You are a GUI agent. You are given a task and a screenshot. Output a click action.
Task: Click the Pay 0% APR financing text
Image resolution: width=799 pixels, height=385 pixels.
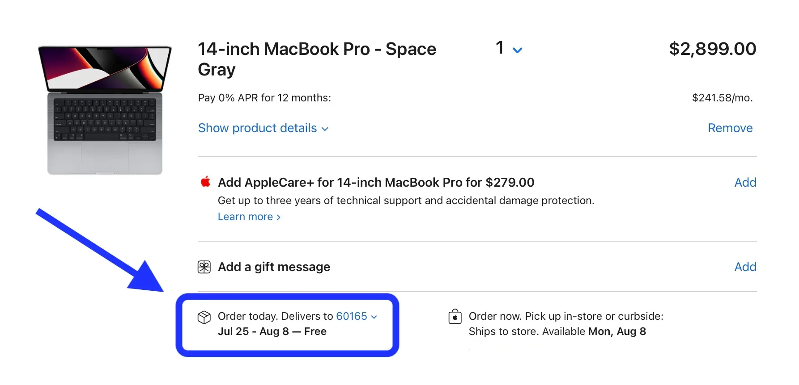click(x=264, y=98)
